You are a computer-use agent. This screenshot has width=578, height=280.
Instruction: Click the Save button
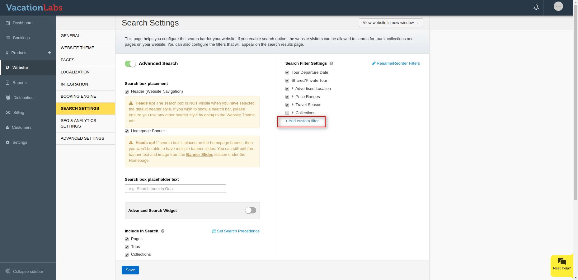130,270
